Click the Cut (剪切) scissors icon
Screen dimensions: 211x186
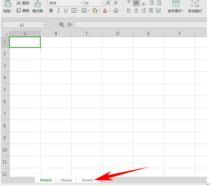(19, 3)
